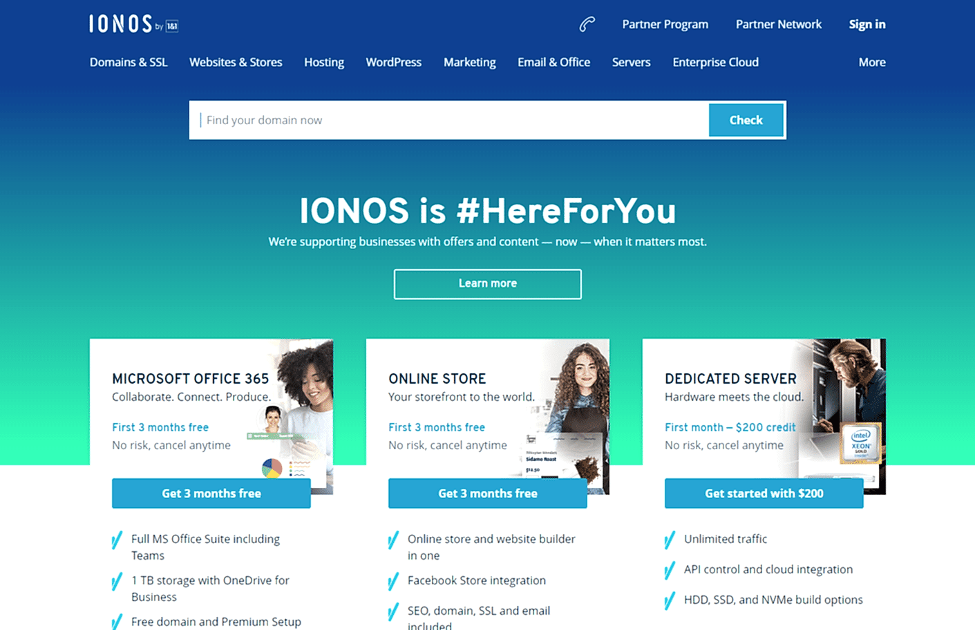The width and height of the screenshot is (975, 630).
Task: Click the Microsoft Office 365 heading
Action: pos(190,379)
